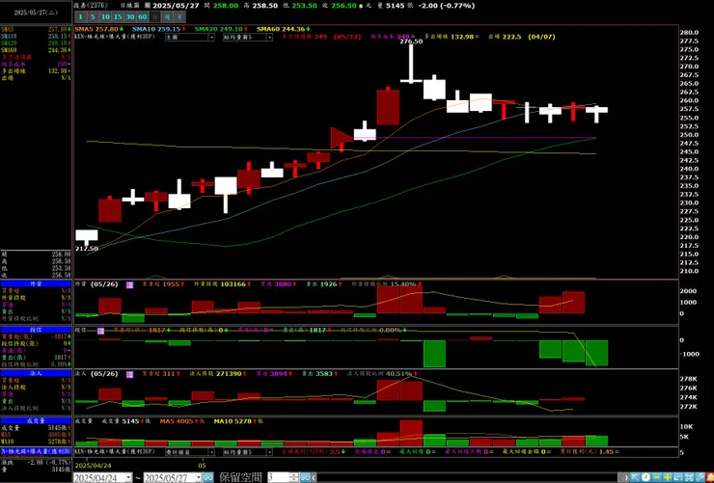Click the purple settings icon in 法人 panel

pos(130,374)
